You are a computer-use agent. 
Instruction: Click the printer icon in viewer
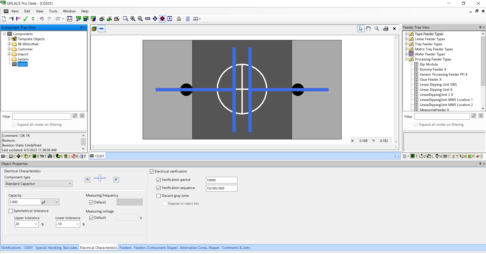pyautogui.click(x=386, y=29)
